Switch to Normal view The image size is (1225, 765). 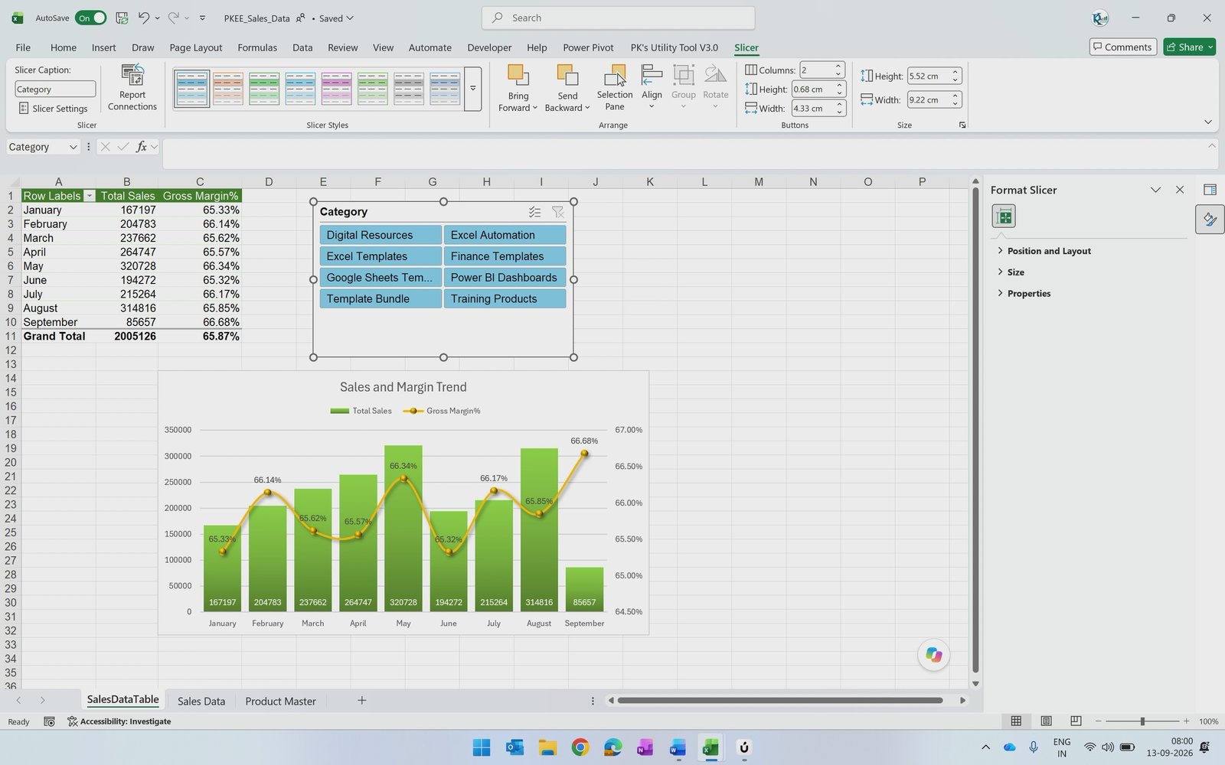[x=1016, y=721]
